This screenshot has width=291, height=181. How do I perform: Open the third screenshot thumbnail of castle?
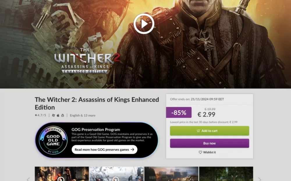[x=171, y=174]
